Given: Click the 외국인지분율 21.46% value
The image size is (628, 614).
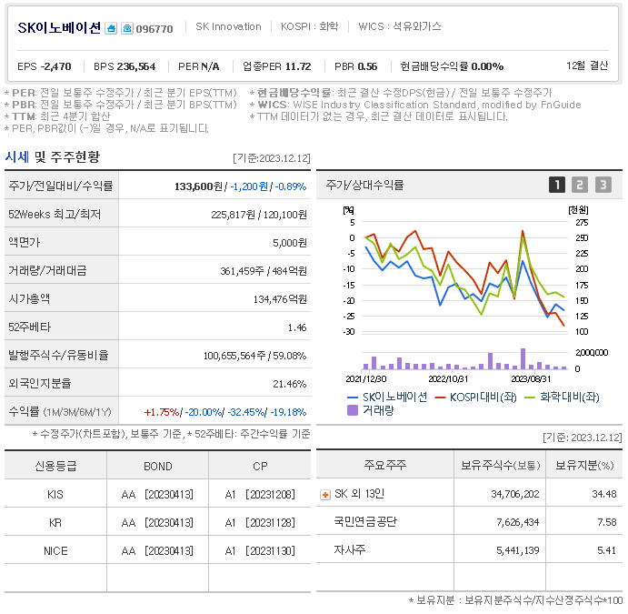Looking at the screenshot, I should [x=290, y=384].
